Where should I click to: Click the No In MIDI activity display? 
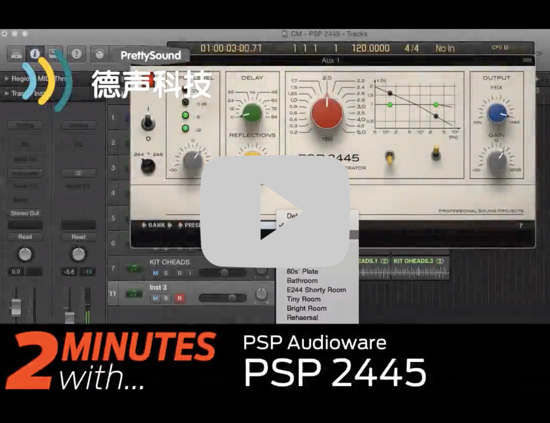point(445,48)
